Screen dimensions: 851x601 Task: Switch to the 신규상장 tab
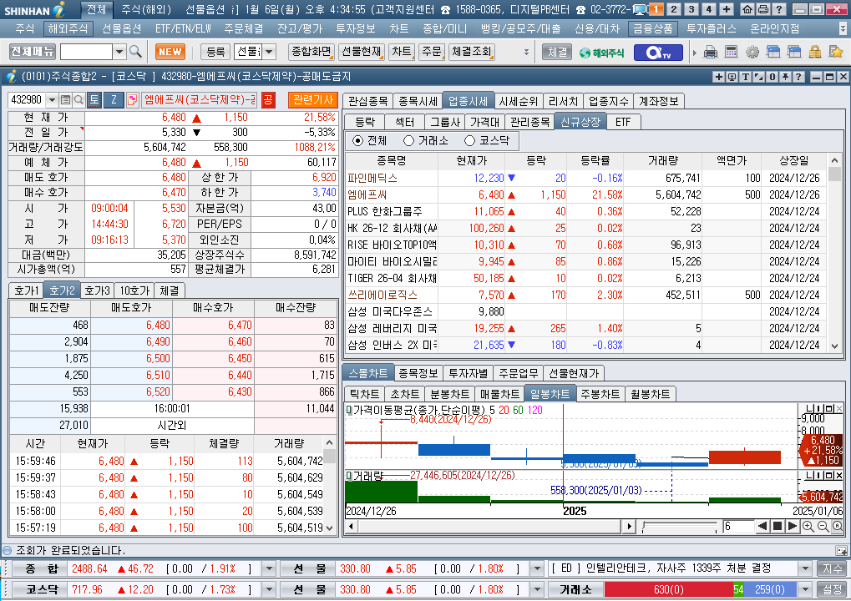point(580,122)
